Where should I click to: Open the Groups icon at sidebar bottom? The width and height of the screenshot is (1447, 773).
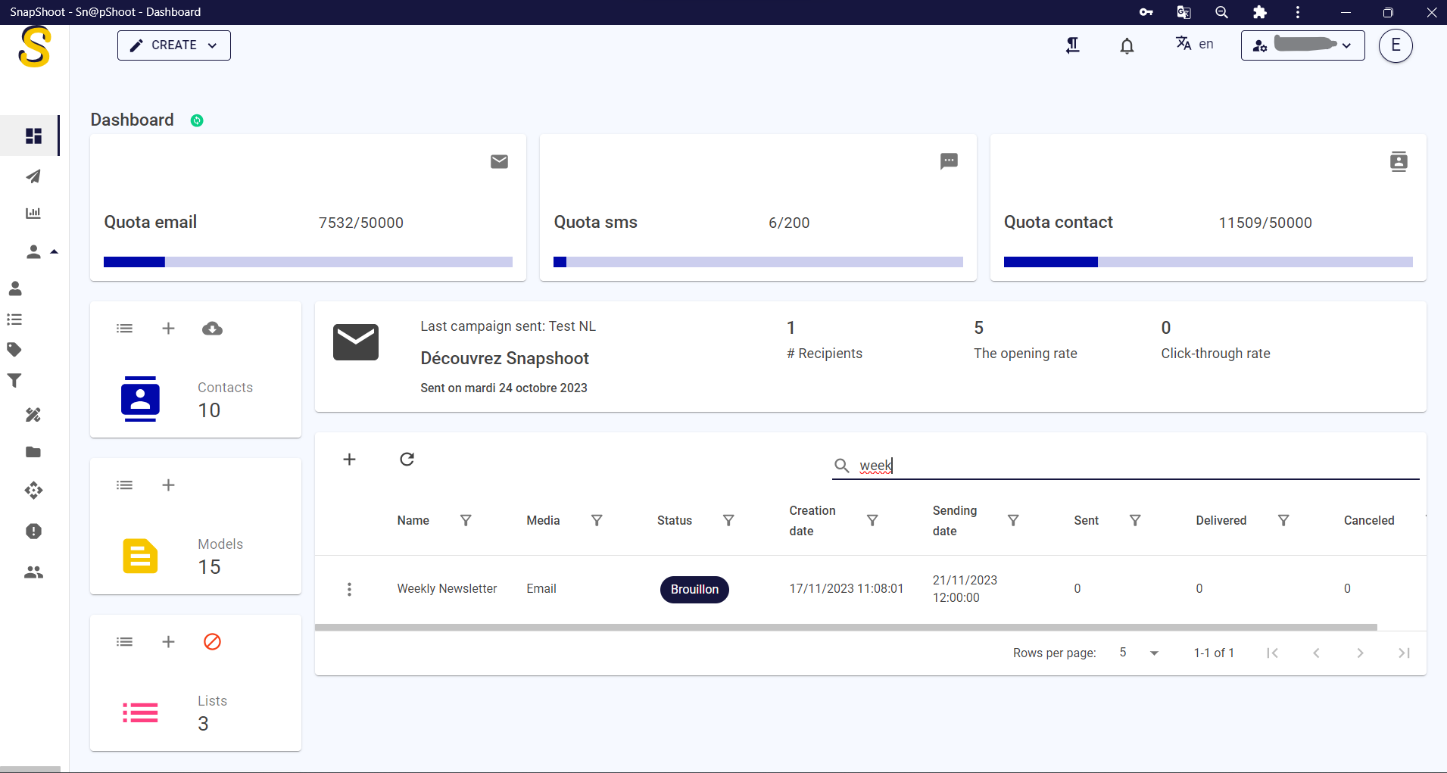pos(33,572)
